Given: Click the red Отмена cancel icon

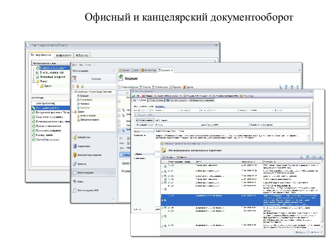Looking at the screenshot, I should point(143,96).
